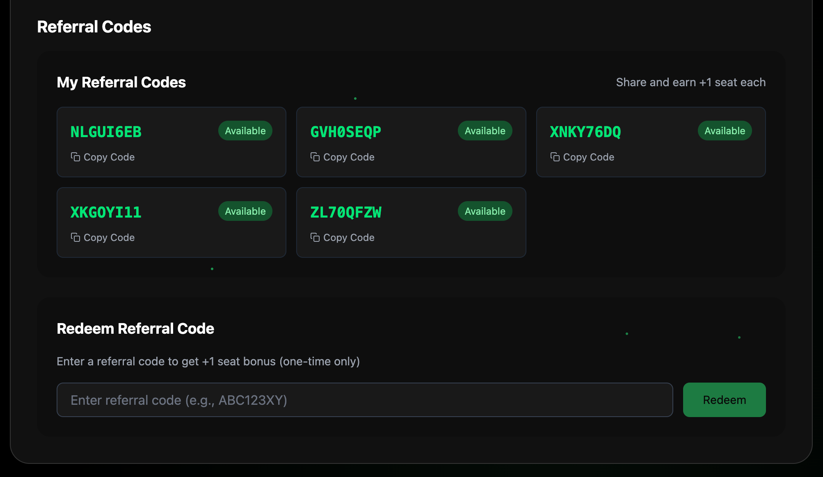Click Available badge on GVH0SEQP card
823x477 pixels.
485,131
